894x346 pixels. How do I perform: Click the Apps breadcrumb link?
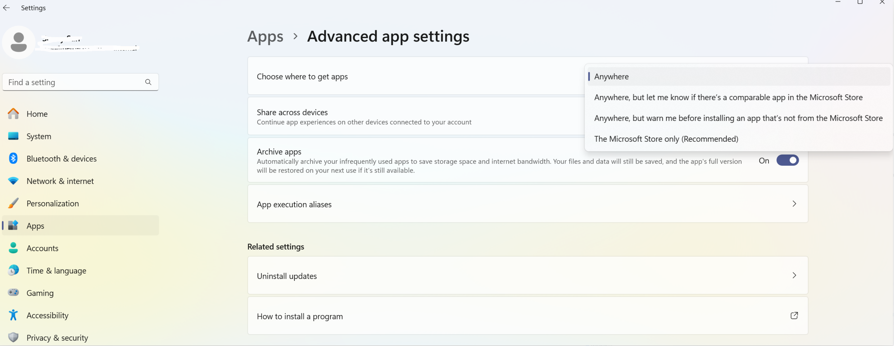pyautogui.click(x=265, y=36)
